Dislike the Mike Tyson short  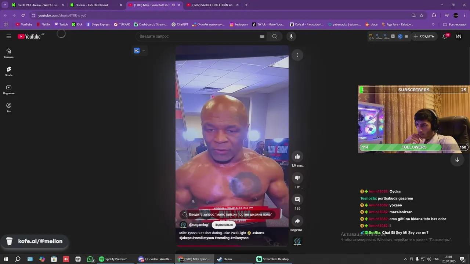297,178
